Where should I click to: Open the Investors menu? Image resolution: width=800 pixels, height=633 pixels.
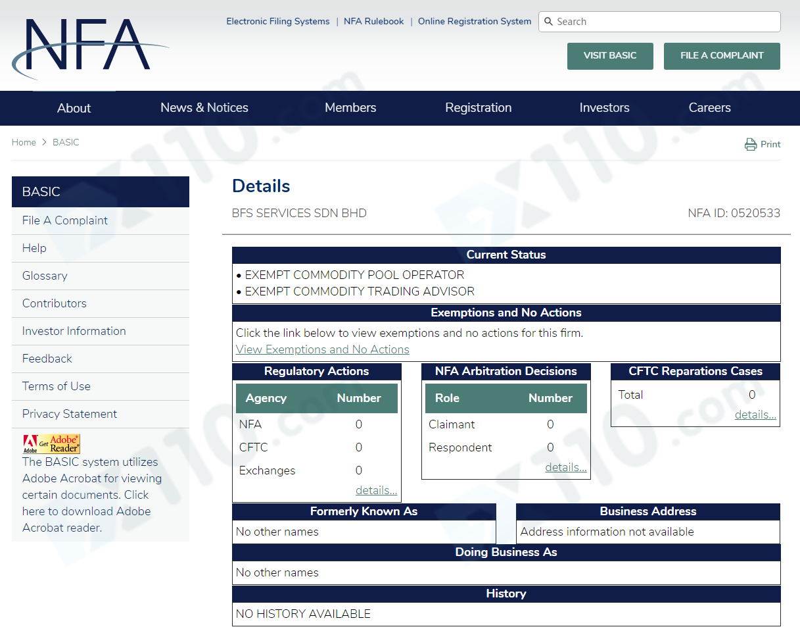(x=605, y=108)
